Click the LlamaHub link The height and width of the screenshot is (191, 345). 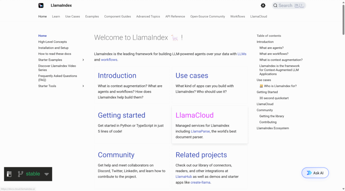pyautogui.click(x=184, y=177)
